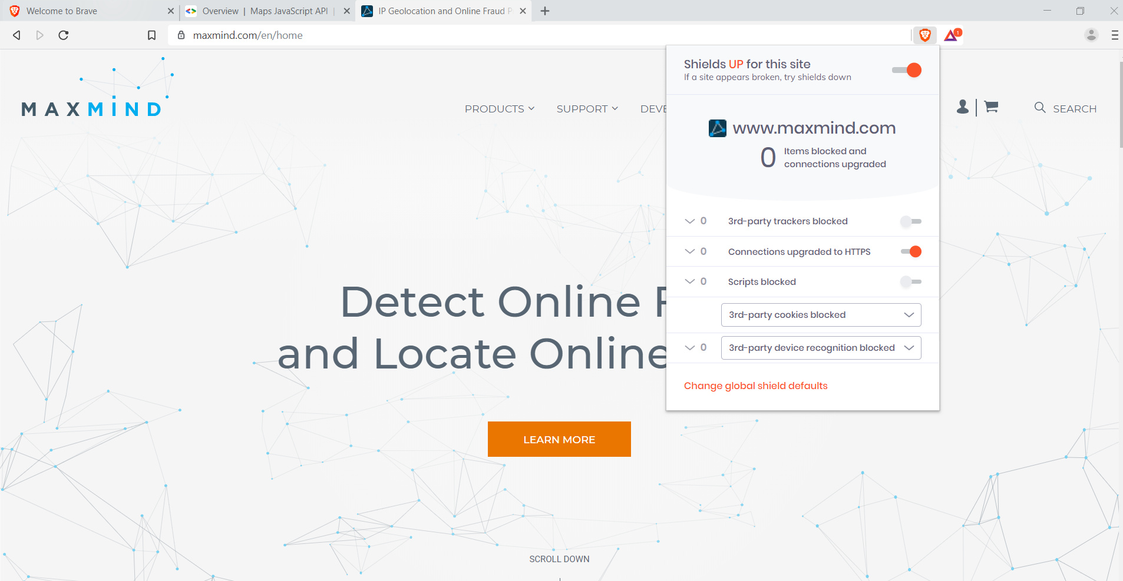Click the partially hidden DEVE menu item
Viewport: 1123px width, 581px height.
point(653,109)
